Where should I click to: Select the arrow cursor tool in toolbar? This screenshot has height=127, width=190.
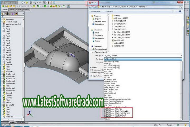pyautogui.click(x=44, y=3)
